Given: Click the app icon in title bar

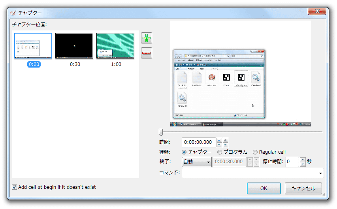Looking at the screenshot, I should click(13, 13).
